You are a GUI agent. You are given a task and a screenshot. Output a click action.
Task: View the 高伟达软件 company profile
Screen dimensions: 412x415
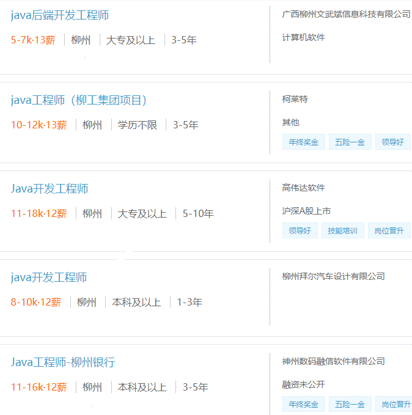coord(303,188)
